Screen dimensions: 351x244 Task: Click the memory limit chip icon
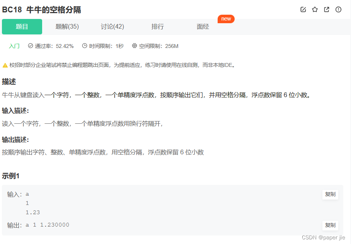(x=134, y=46)
